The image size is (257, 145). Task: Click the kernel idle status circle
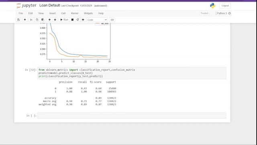229,13
